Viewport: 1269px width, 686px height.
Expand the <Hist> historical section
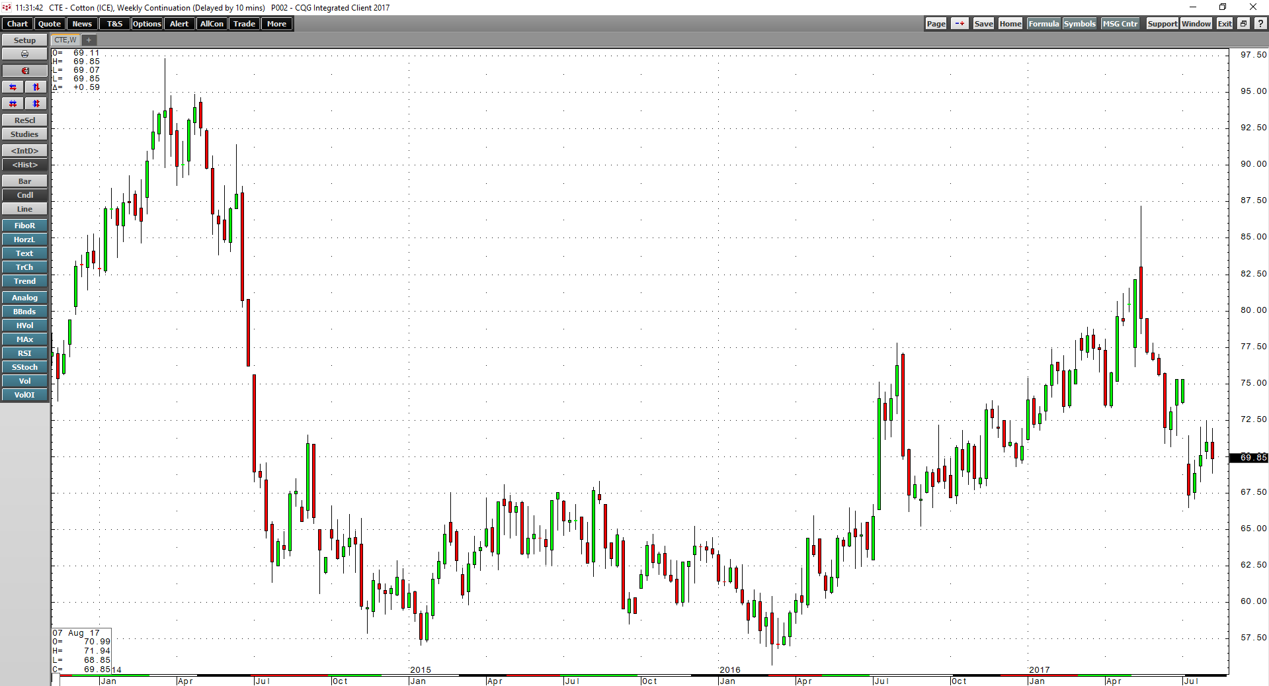tap(24, 164)
